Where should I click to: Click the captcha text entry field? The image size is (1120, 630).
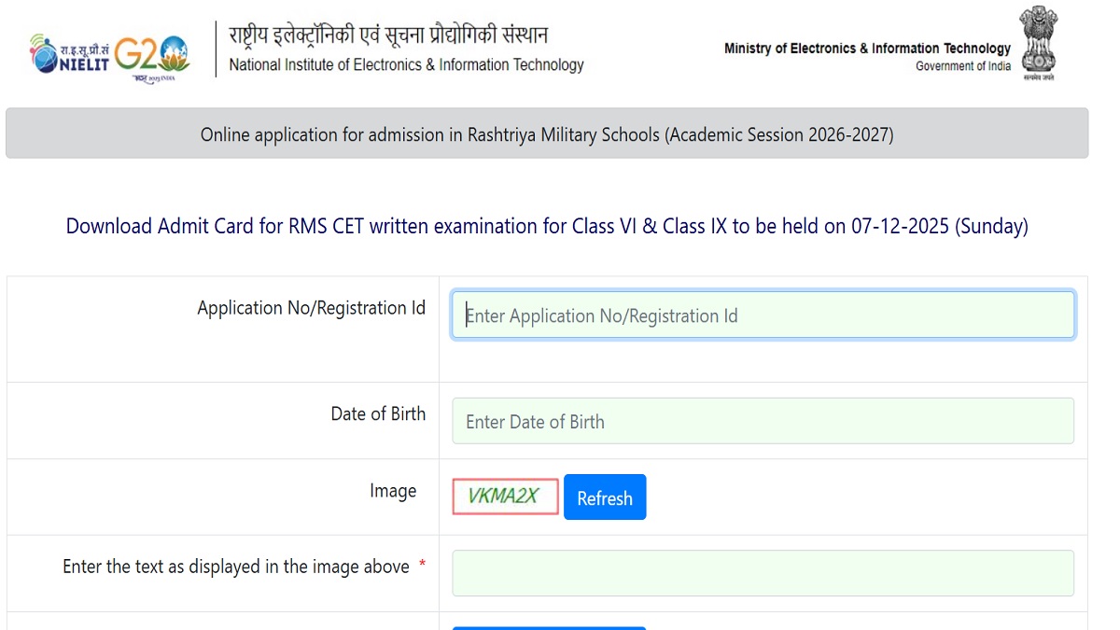coord(763,572)
